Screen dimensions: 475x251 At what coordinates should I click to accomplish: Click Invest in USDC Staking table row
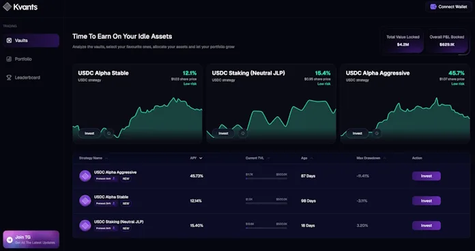click(427, 225)
